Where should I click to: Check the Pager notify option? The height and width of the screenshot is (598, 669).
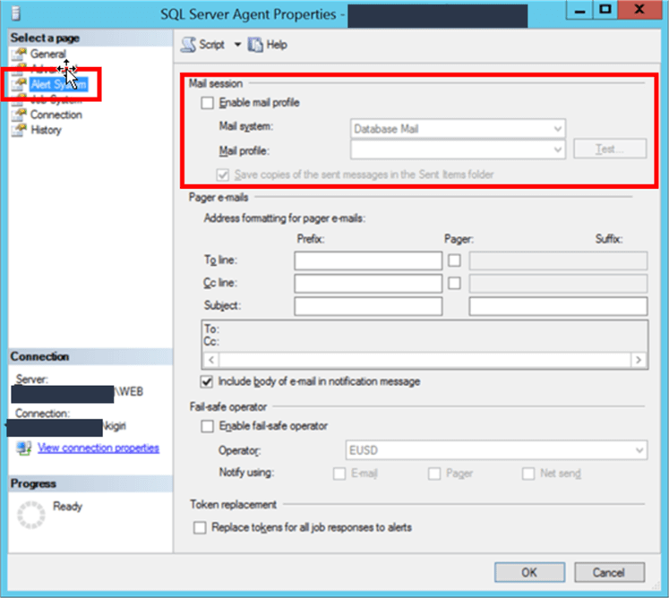coord(434,474)
